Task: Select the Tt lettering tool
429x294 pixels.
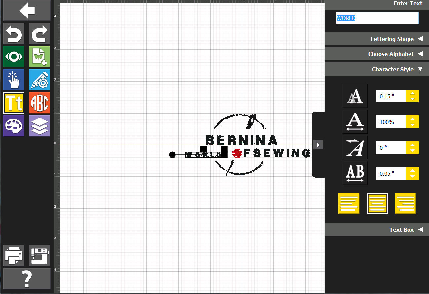Action: point(14,103)
